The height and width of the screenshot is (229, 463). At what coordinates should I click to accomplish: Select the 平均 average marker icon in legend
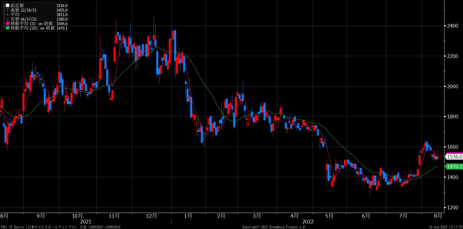pos(8,14)
